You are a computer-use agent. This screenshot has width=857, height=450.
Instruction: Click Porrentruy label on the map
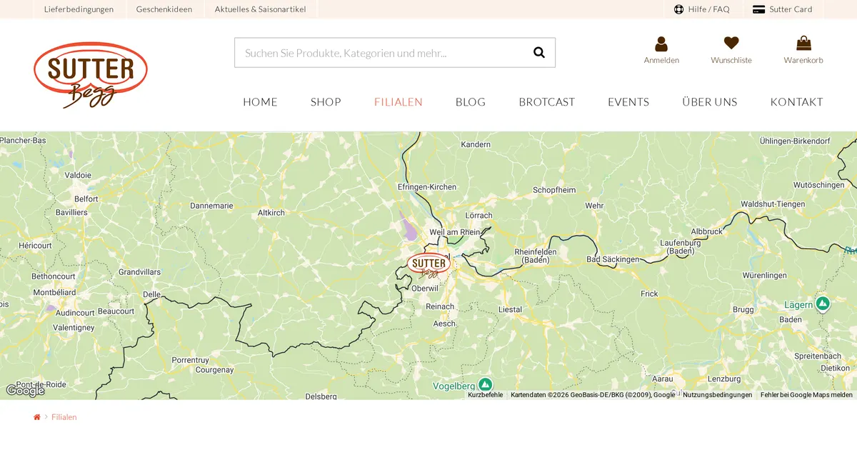[191, 361]
